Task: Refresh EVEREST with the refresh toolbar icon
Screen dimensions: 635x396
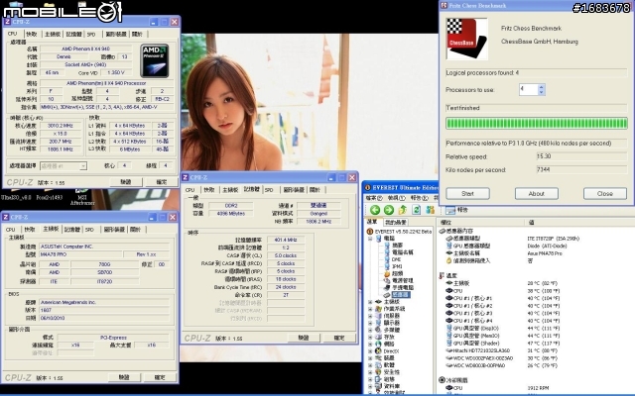Action: 417,210
